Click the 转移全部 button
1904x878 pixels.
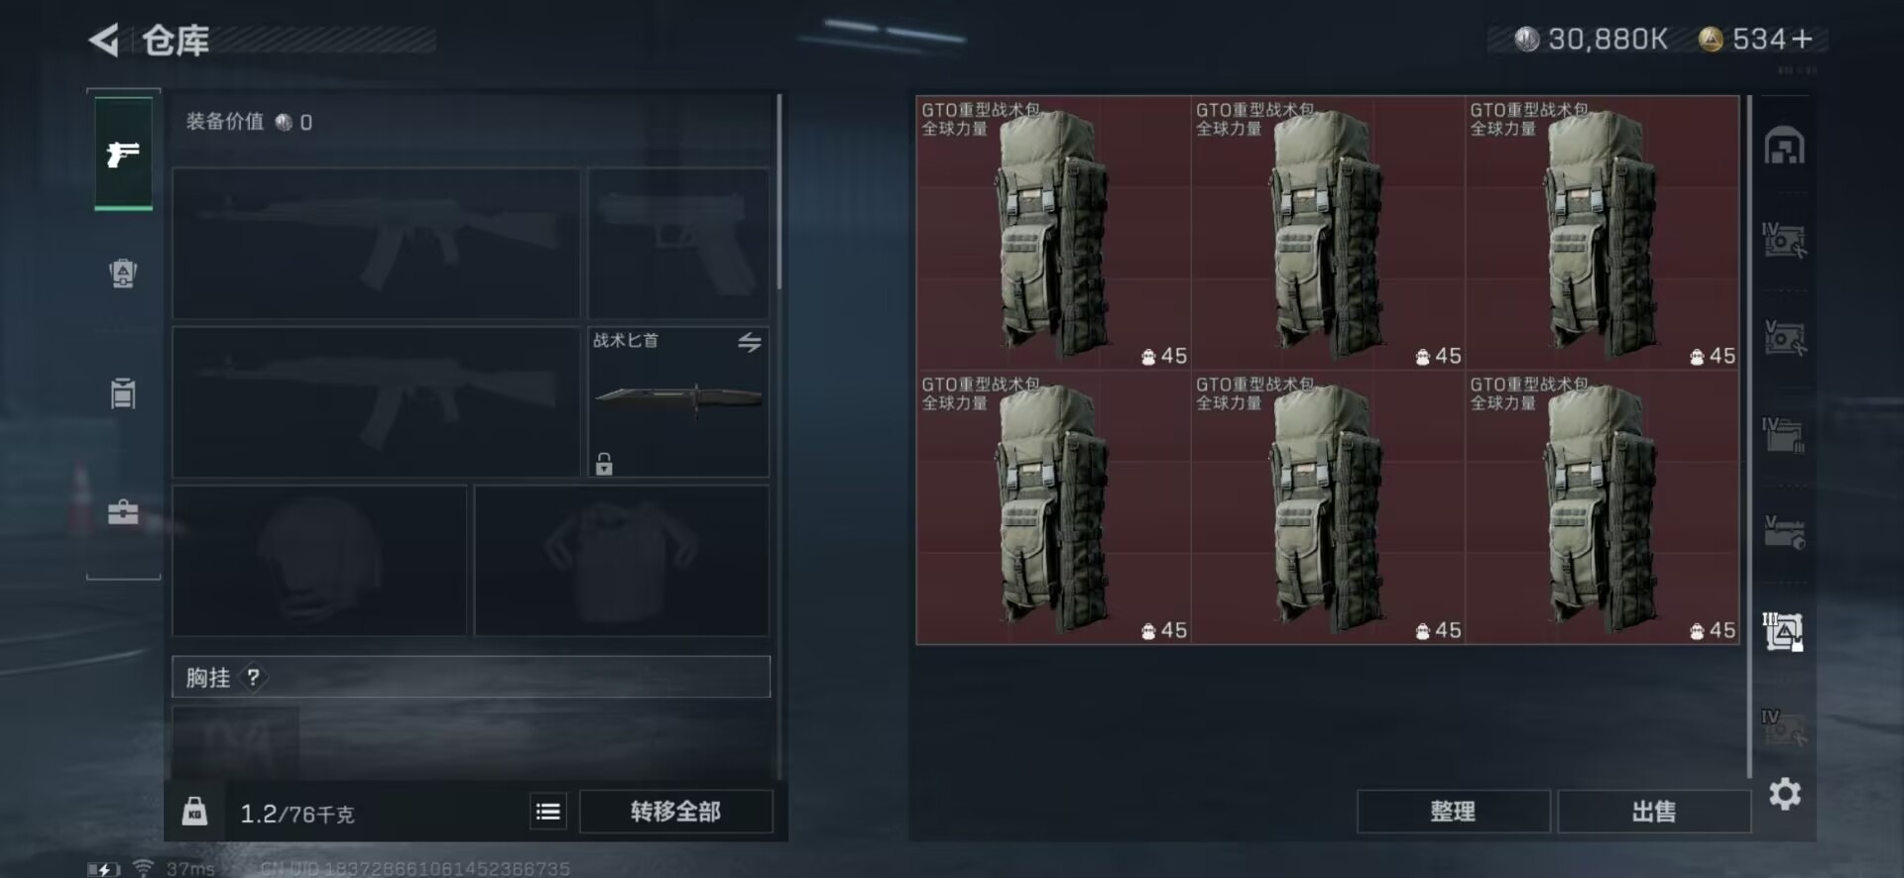675,812
